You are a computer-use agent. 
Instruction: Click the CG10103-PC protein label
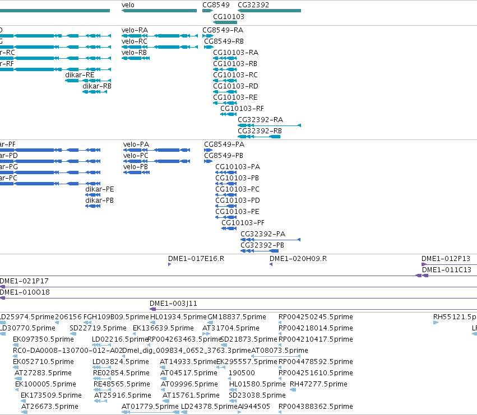[238, 189]
